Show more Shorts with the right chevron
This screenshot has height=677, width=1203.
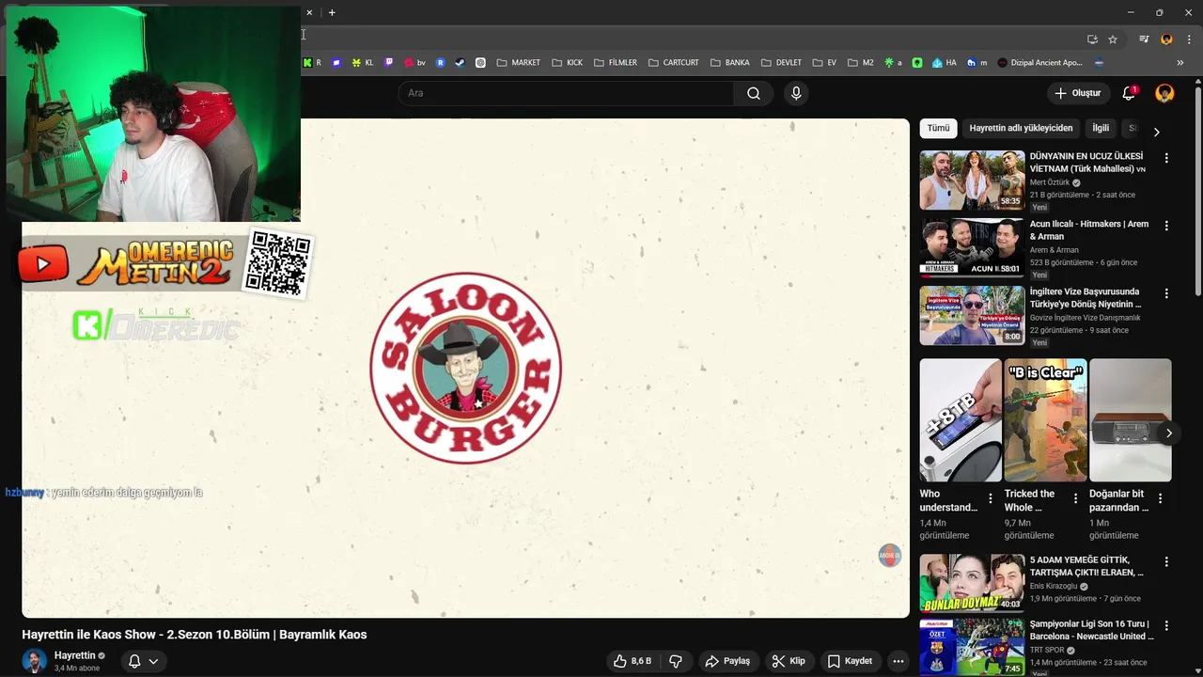pyautogui.click(x=1169, y=433)
